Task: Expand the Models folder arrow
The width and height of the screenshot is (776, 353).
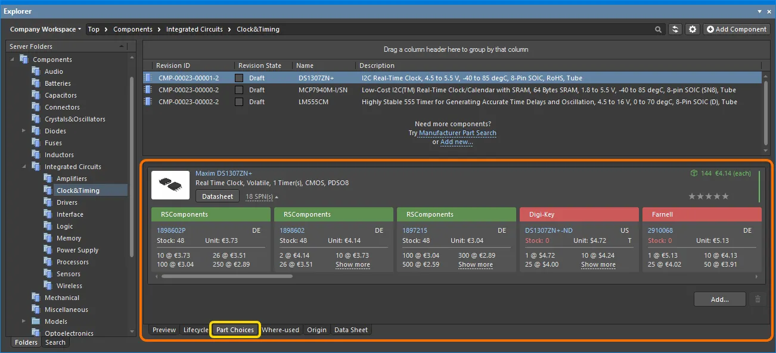Action: tap(24, 321)
